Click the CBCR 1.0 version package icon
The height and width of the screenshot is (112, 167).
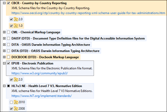16,26
